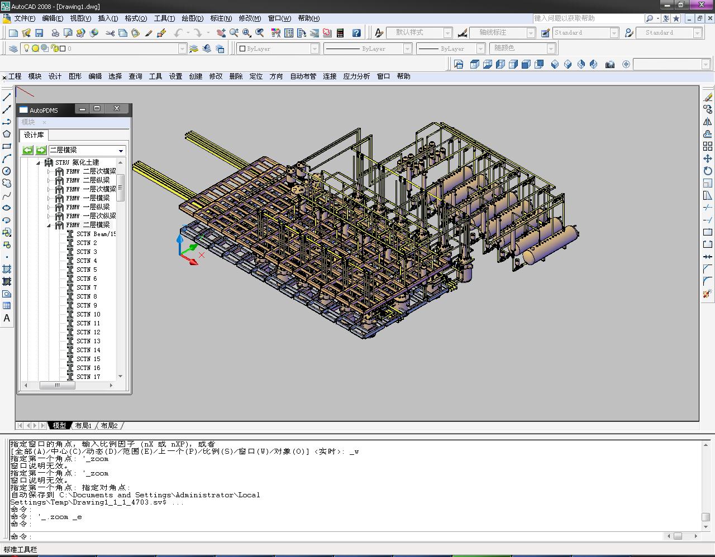Open the 二层横梁 dropdown in AutoPDMS

pos(121,151)
